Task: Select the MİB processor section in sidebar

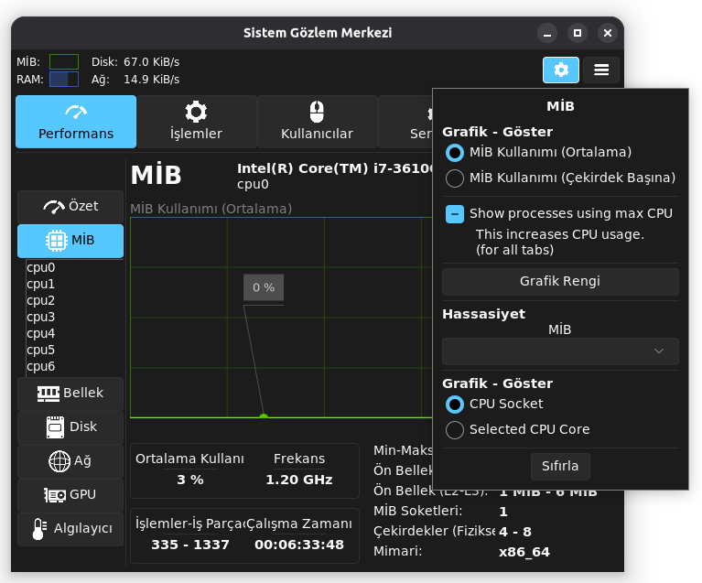Action: (70, 241)
